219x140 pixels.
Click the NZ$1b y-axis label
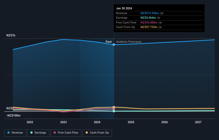point(11,35)
